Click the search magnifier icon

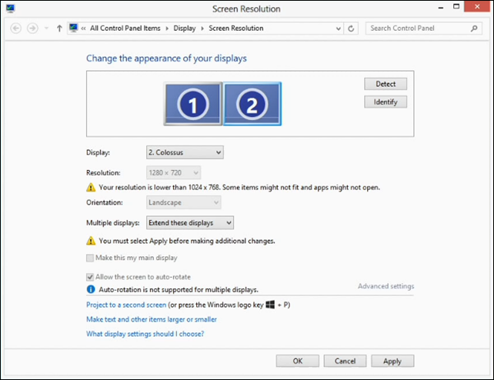pos(474,28)
